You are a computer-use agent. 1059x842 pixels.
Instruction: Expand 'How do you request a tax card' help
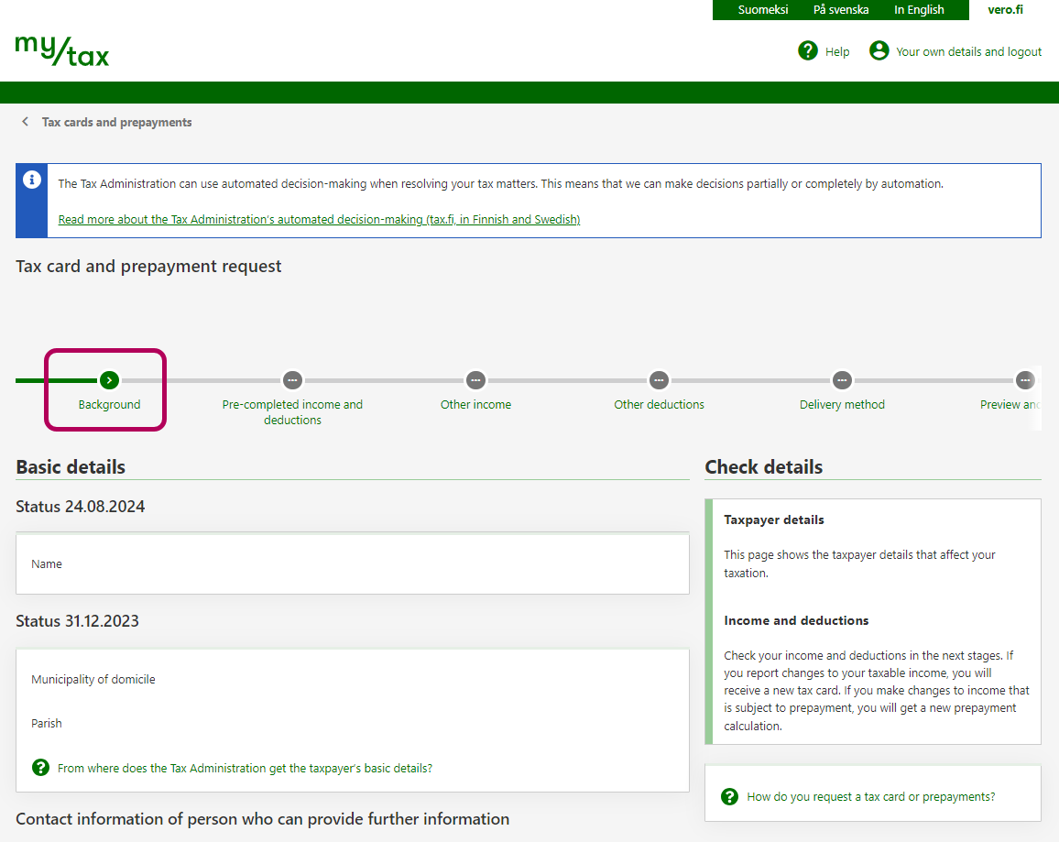[x=870, y=796]
